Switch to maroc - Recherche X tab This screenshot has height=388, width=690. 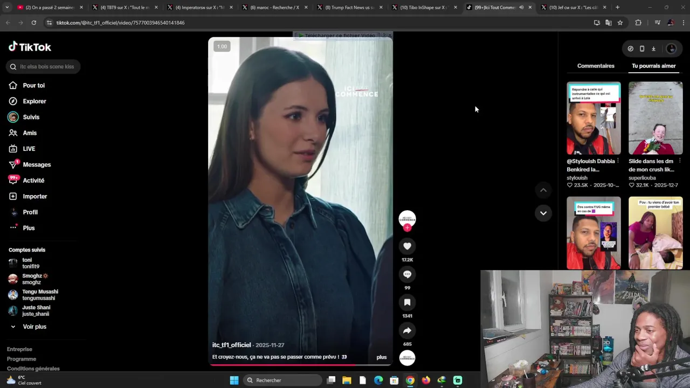[x=273, y=8]
